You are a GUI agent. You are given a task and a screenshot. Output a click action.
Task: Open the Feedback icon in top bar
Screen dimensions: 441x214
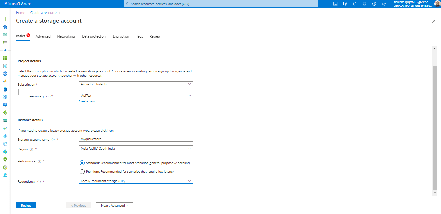click(x=384, y=4)
